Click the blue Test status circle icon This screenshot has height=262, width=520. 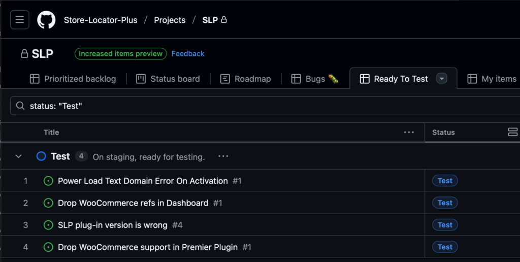41,156
